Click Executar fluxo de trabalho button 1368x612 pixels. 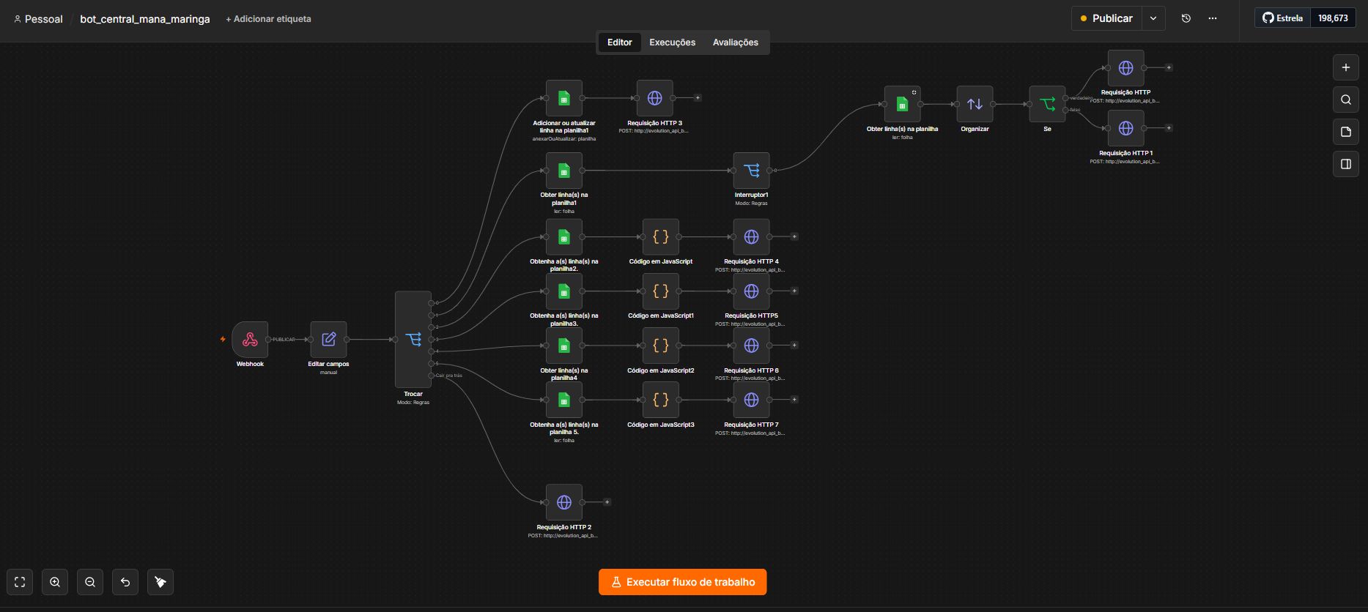[682, 582]
